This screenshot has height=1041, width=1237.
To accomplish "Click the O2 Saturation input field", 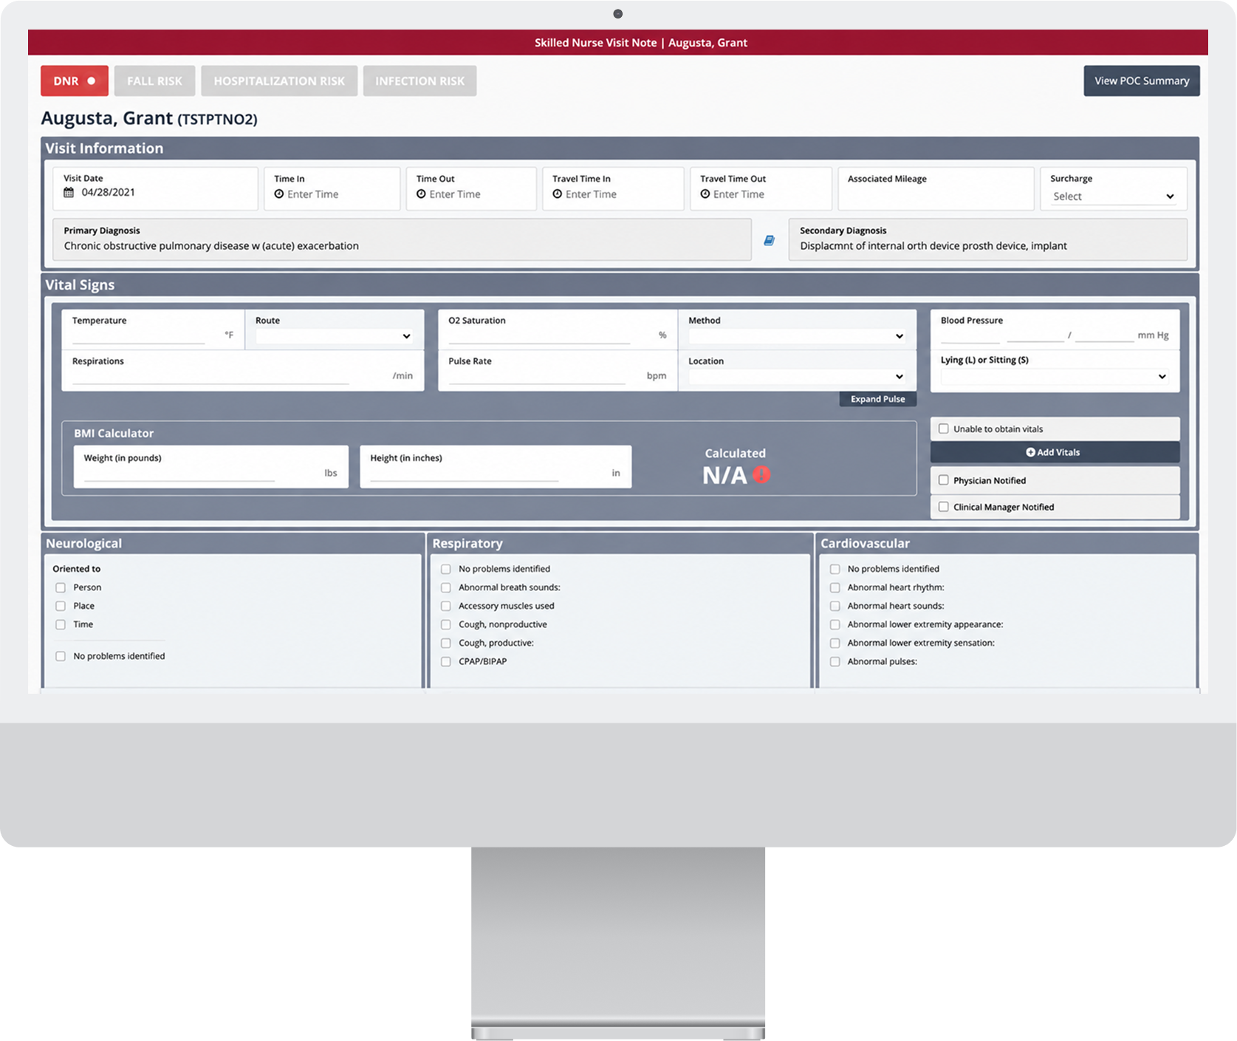I will (540, 336).
